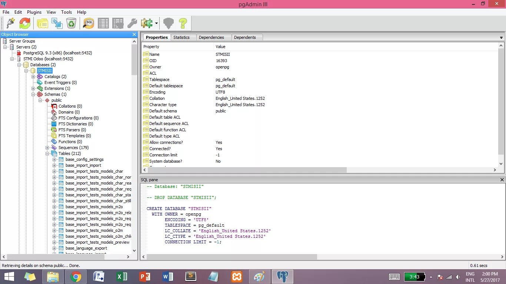Image resolution: width=506 pixels, height=284 pixels.
Task: Open the object Properties toolbar icon
Action: click(x=43, y=23)
